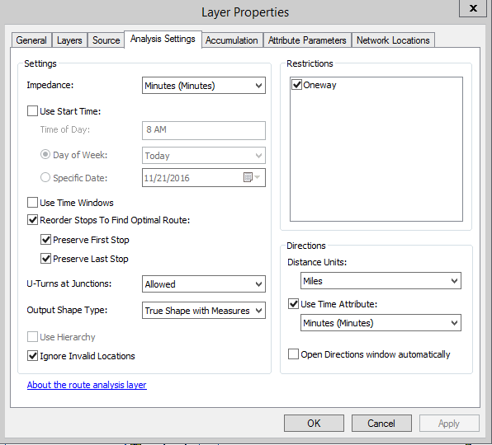
Task: Open the Distance Units Miles dropdown
Action: [x=381, y=280]
